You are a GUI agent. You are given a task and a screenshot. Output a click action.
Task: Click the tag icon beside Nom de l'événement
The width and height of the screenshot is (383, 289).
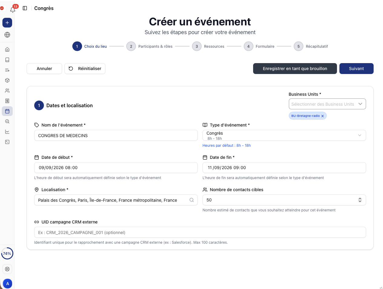(x=37, y=125)
